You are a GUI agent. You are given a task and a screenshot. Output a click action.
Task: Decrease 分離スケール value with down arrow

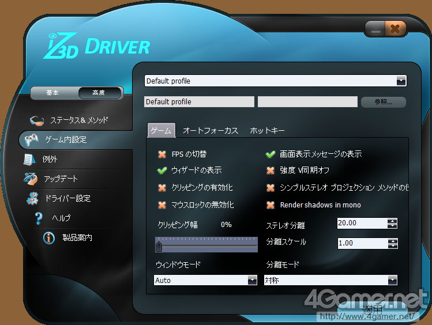[393, 246]
